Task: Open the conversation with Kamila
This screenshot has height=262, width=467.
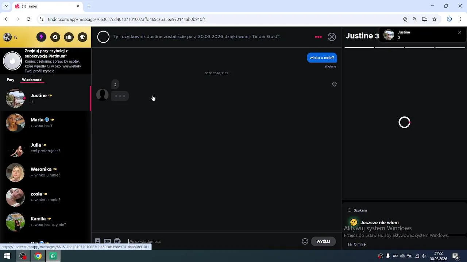Action: point(46,222)
